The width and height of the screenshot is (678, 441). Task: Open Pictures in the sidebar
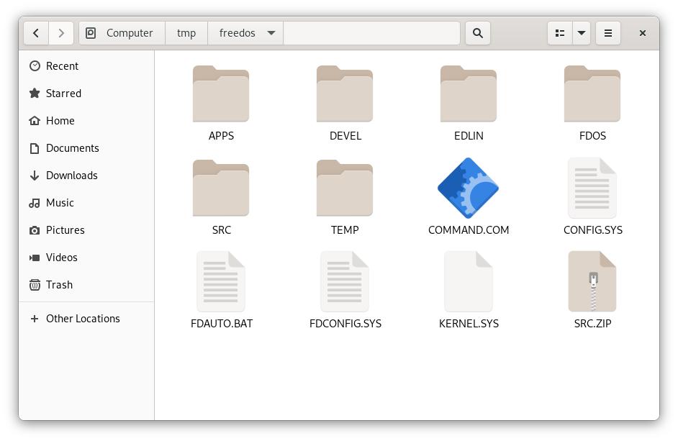click(86, 230)
